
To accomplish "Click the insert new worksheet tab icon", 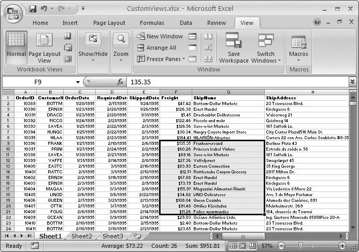I will pos(137,236).
